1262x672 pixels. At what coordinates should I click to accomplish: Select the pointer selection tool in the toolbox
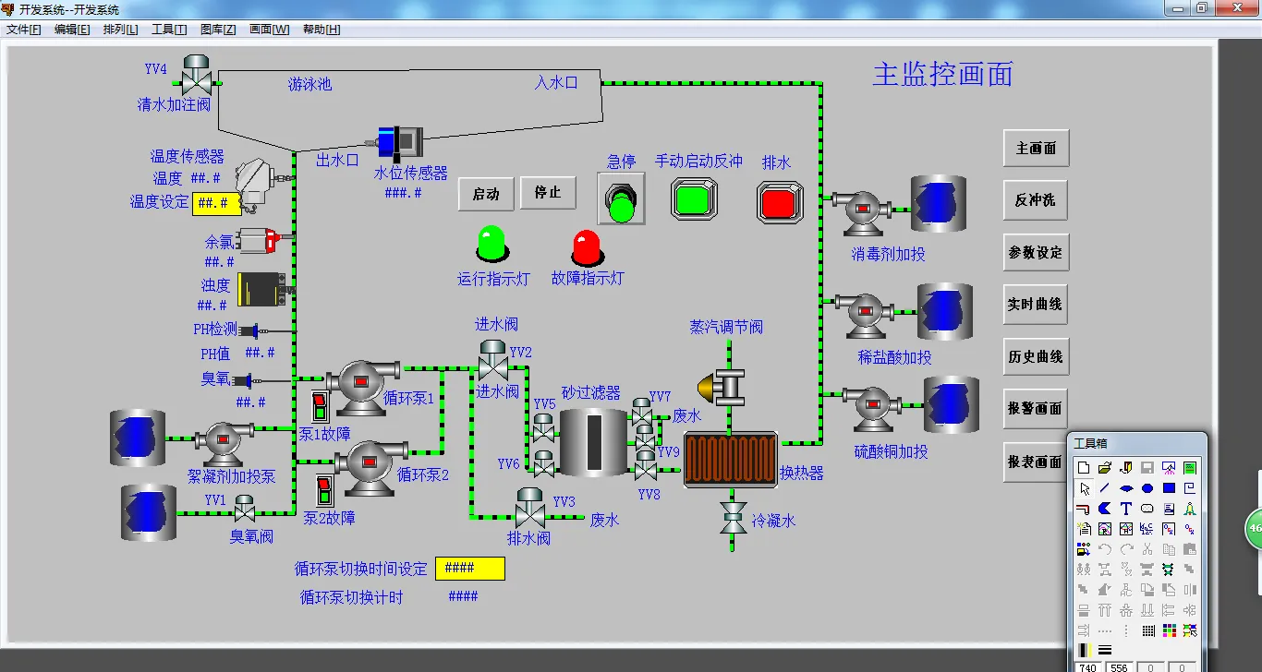pyautogui.click(x=1084, y=488)
